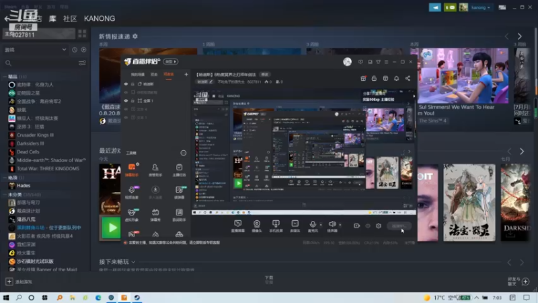The width and height of the screenshot is (538, 303).
Task: Select Dead Cells in the game list
Action: [x=28, y=152]
